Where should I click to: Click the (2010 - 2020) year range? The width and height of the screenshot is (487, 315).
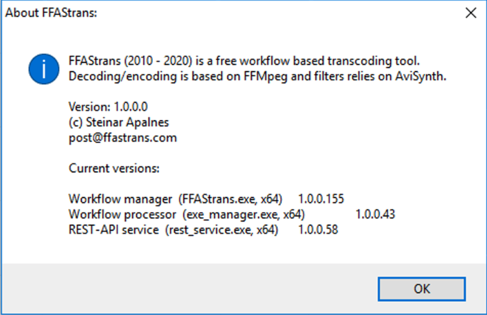pos(158,61)
